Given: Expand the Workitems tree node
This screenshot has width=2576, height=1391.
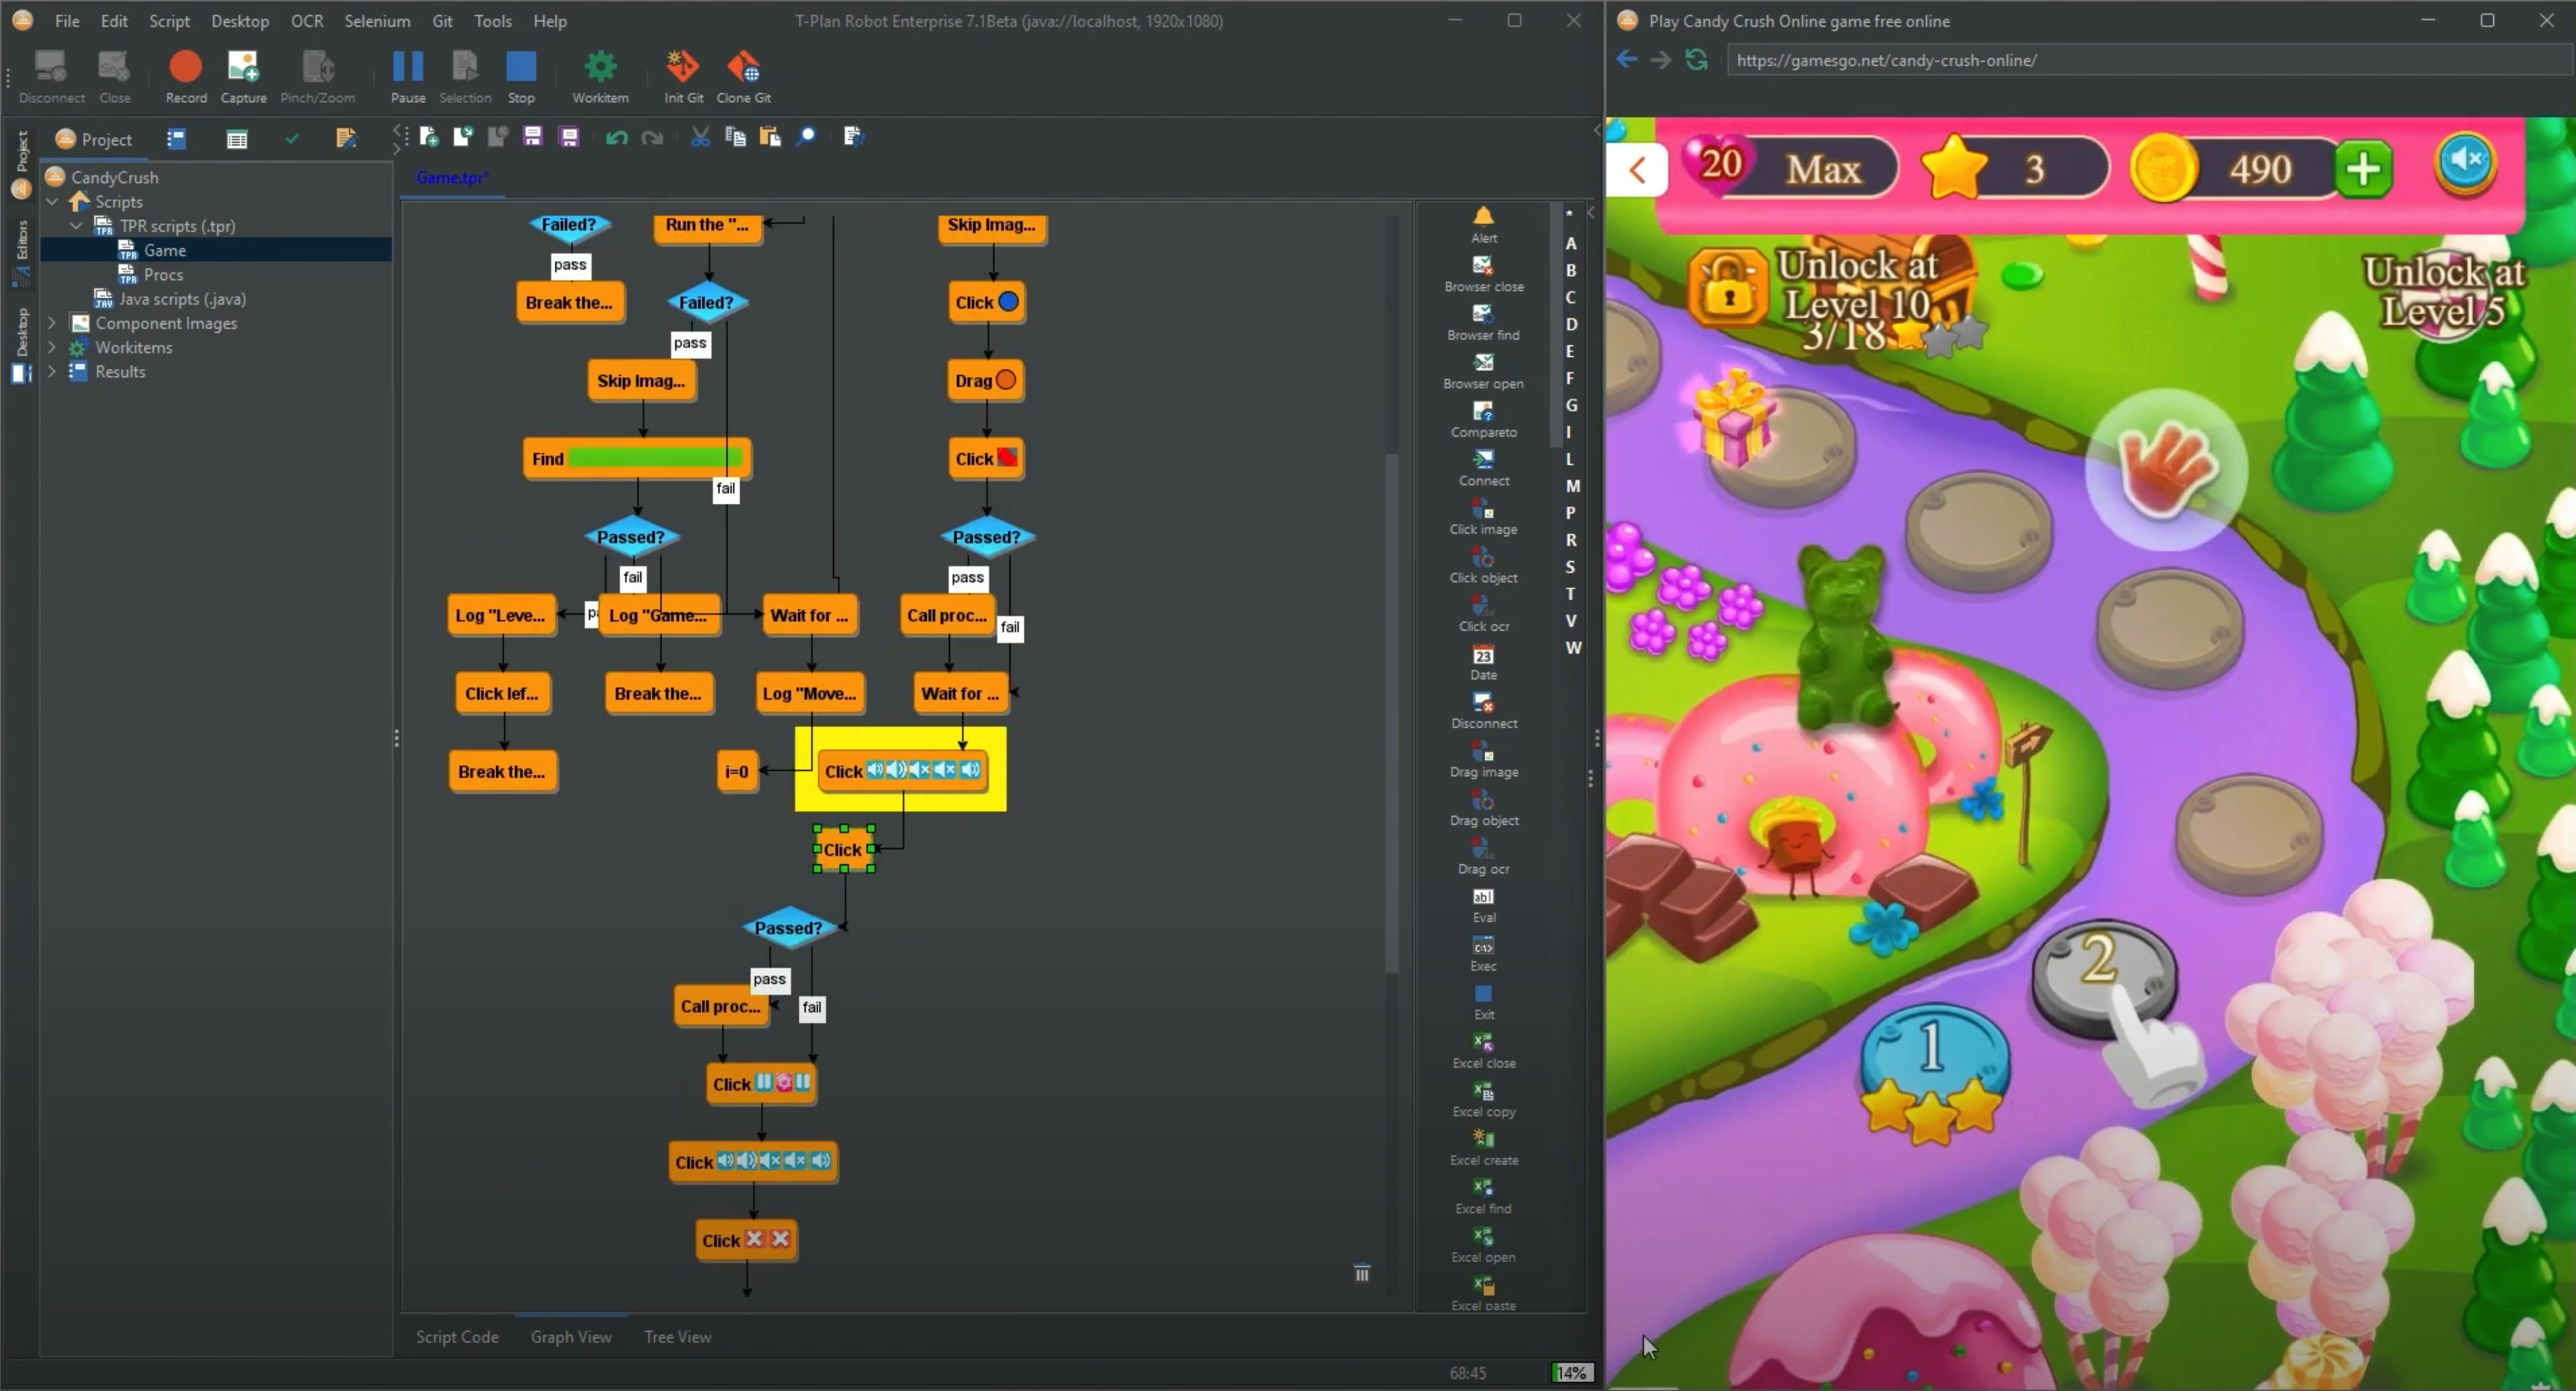Looking at the screenshot, I should pos(52,347).
